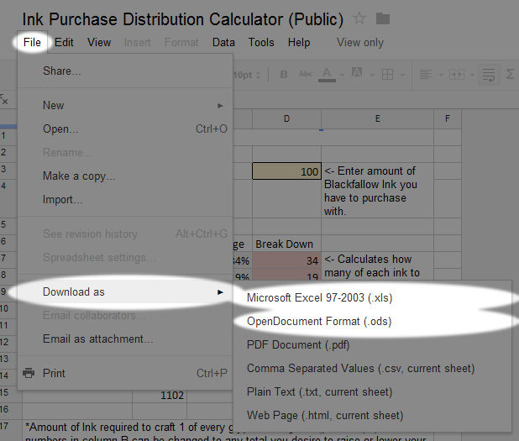Screen dimensions: 519x441
Task: Open the Edit menu
Action: point(64,42)
